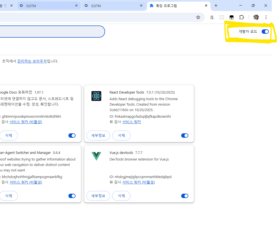277x234 pixels.
Task: Close the 확장 프로그램 tab
Action: point(206,5)
